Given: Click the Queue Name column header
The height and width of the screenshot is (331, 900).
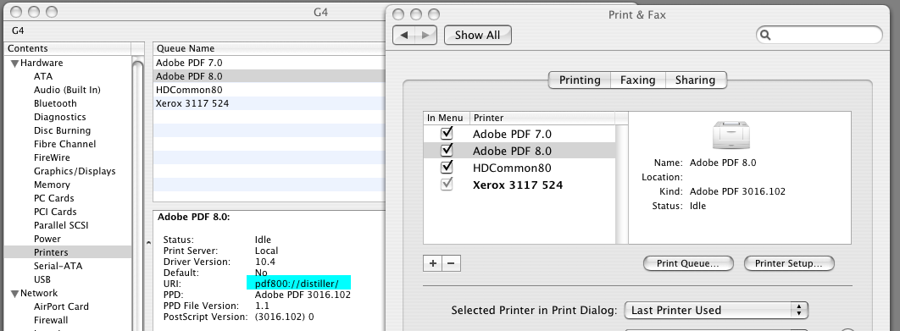Looking at the screenshot, I should [x=269, y=49].
